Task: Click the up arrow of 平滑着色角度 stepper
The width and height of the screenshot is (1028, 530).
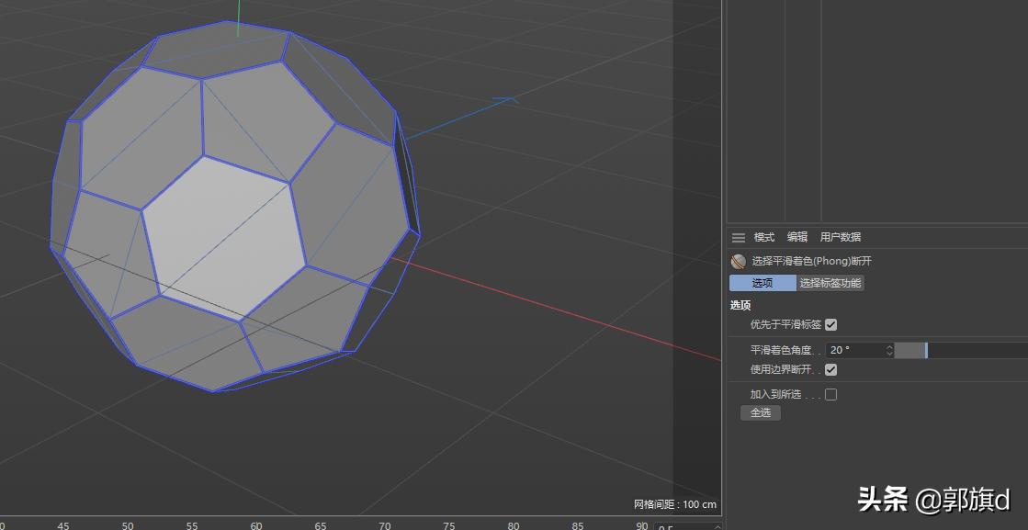Action: coord(888,346)
